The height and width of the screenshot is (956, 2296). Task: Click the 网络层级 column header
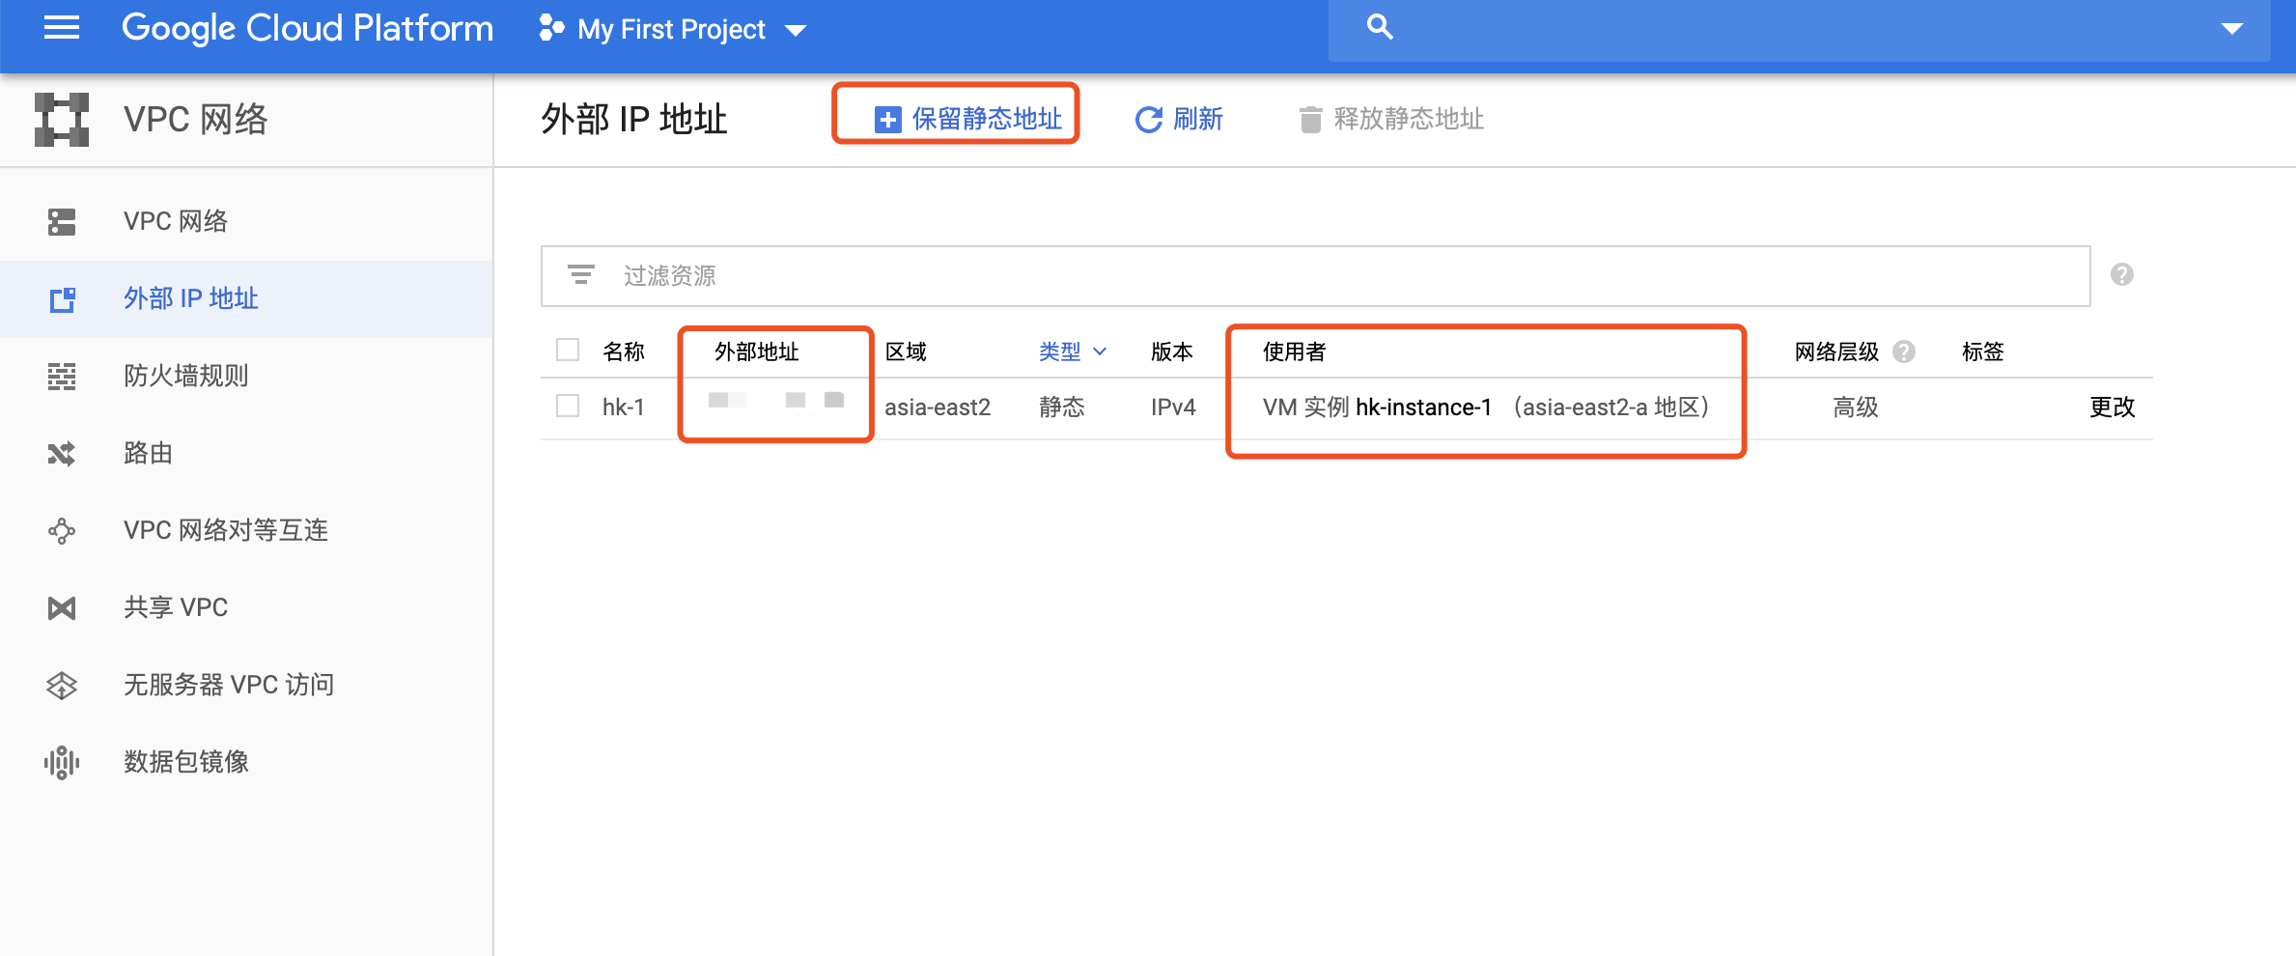(1837, 351)
